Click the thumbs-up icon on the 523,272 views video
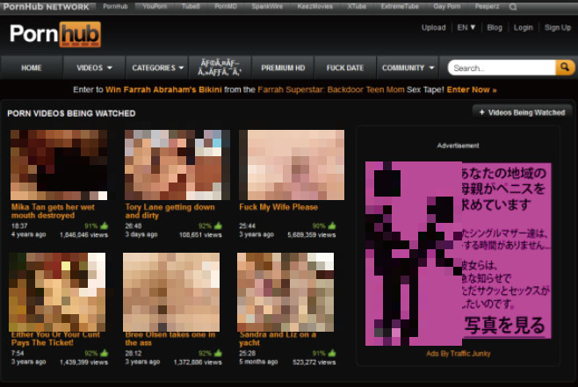The width and height of the screenshot is (578, 387). pos(332,353)
